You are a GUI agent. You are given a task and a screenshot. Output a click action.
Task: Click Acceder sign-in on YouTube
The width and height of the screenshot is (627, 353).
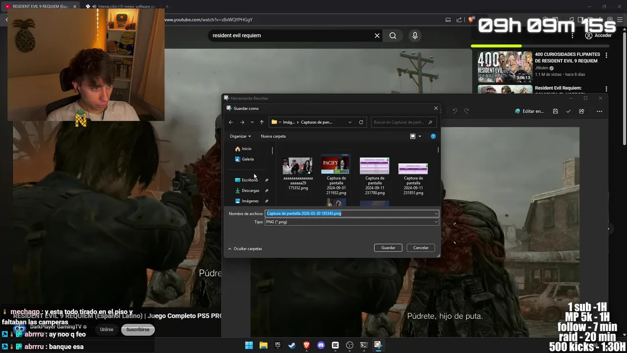pos(599,35)
